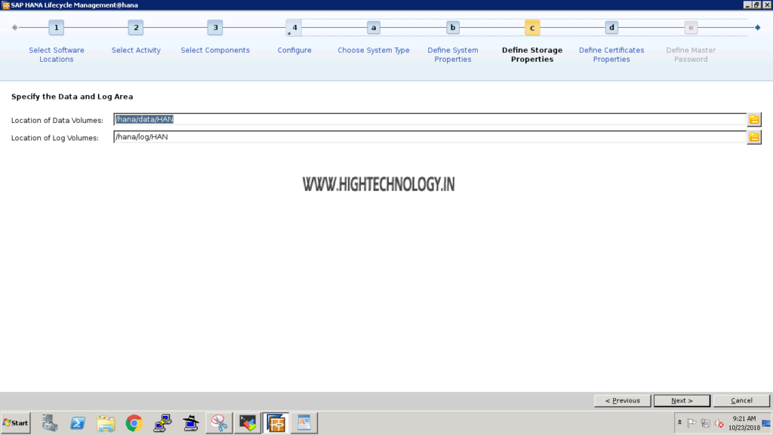Click the Location of Log Volumes field
773x435 pixels.
[x=430, y=137]
